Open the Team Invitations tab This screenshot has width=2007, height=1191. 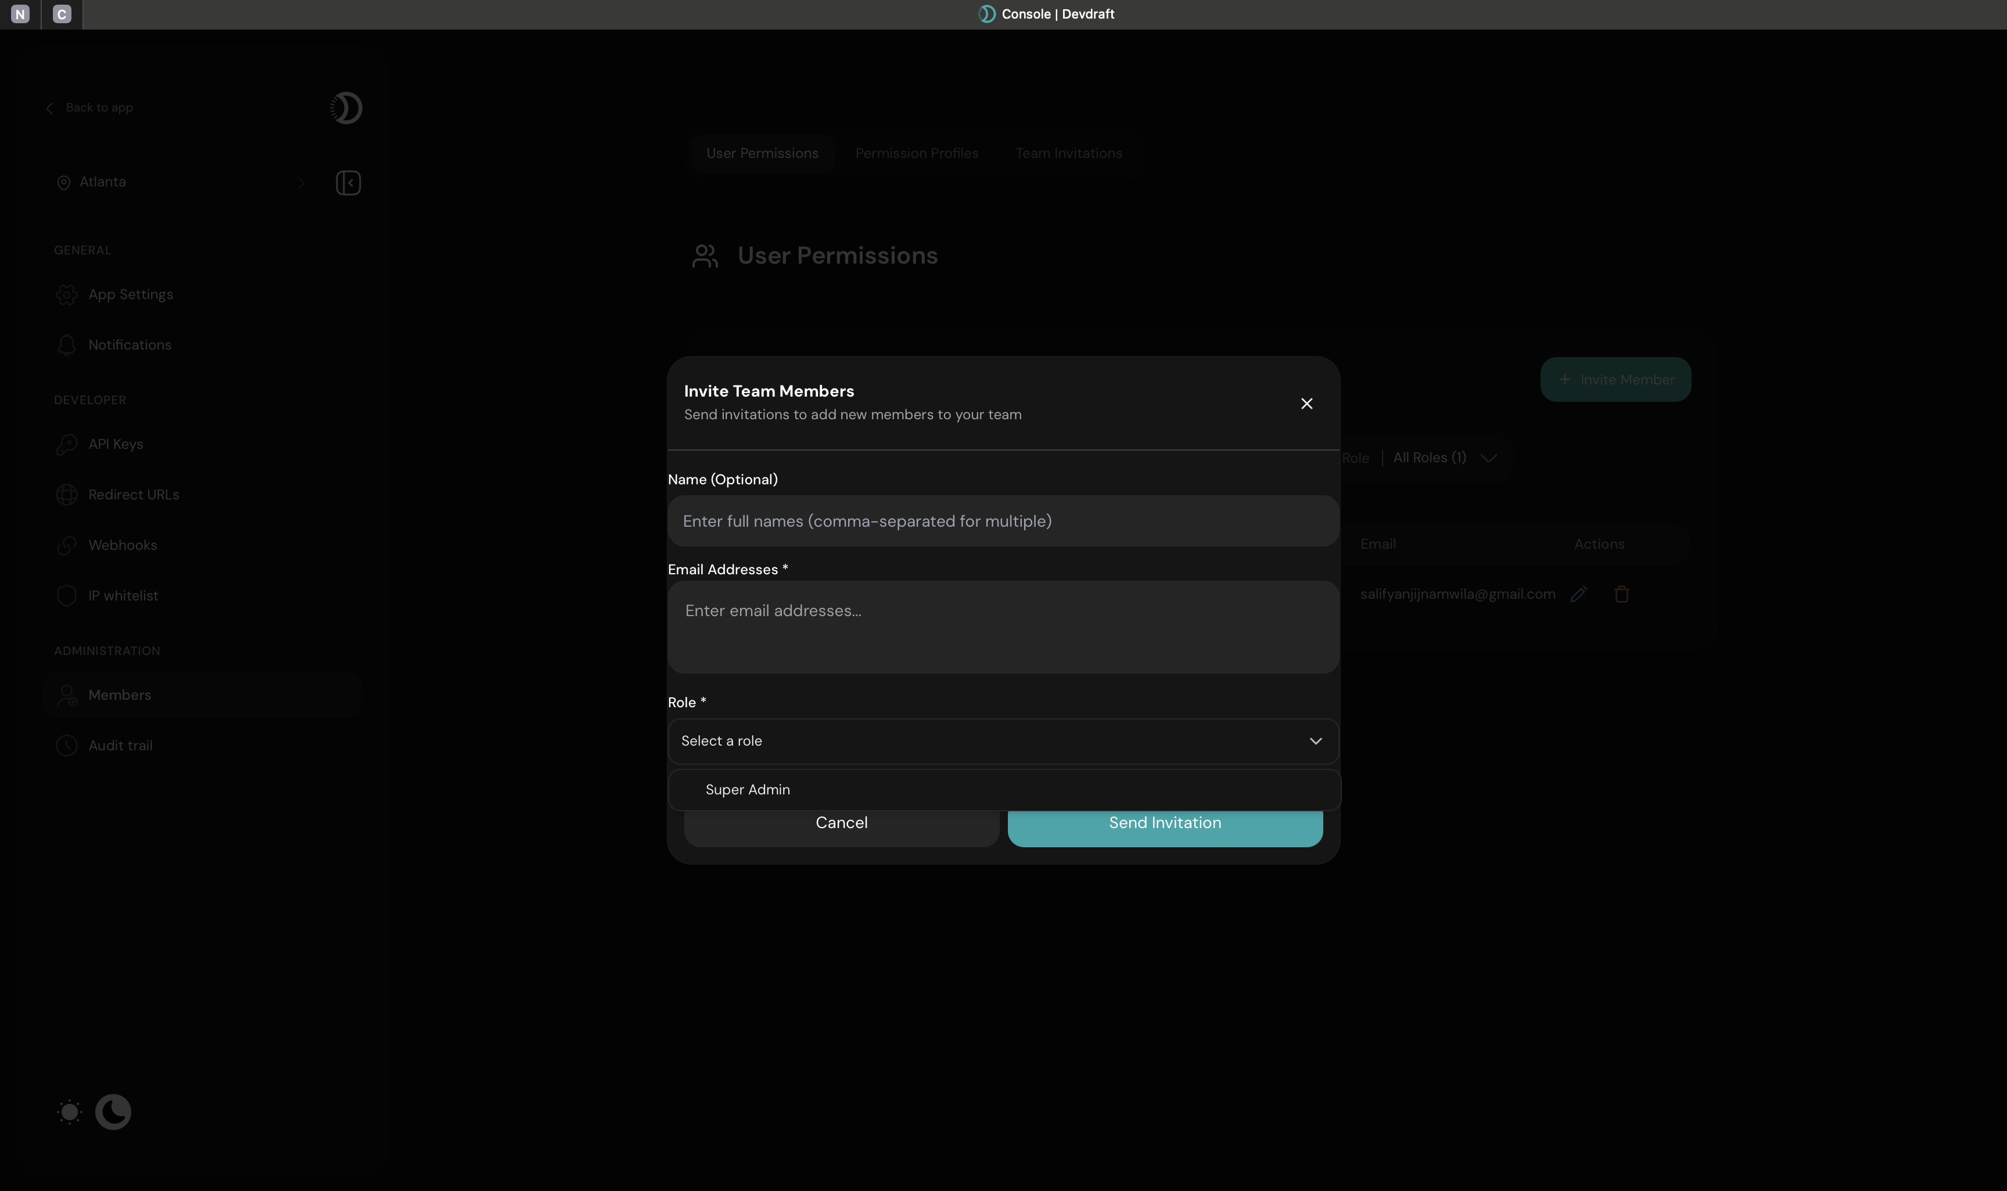point(1068,153)
